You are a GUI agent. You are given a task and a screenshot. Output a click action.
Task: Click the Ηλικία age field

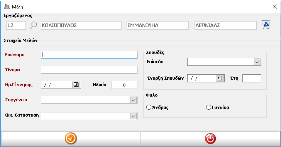click(124, 85)
